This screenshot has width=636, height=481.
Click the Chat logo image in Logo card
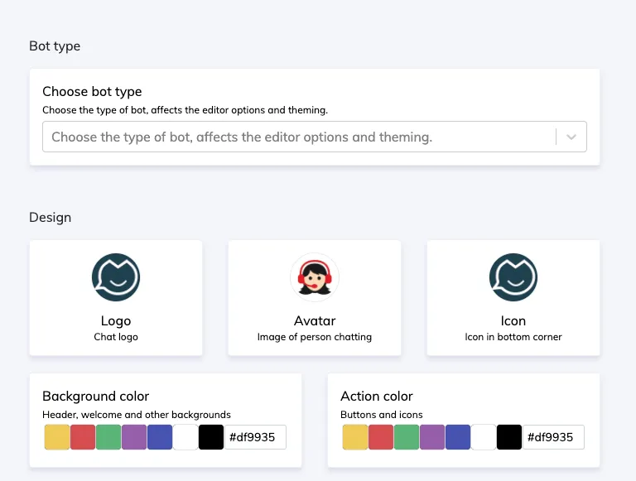(116, 277)
